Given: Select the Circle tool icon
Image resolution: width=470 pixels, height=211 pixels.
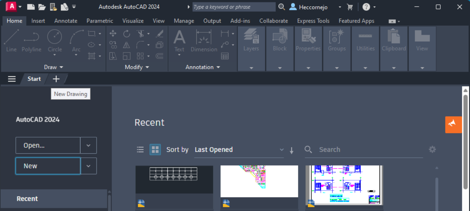Looking at the screenshot, I should click(54, 37).
